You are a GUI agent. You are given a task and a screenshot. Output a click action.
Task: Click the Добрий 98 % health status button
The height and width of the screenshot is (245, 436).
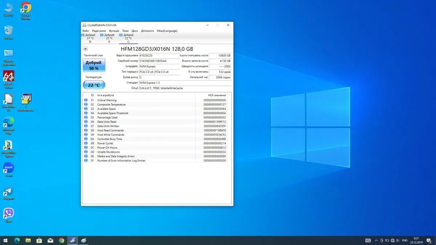click(94, 65)
